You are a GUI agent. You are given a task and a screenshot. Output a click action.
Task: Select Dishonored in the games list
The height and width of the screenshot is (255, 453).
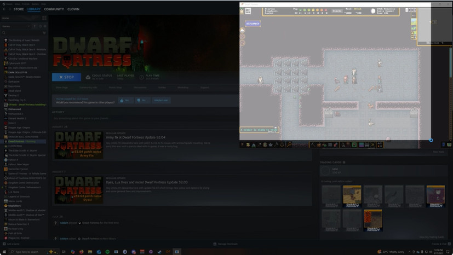[x=25, y=109]
